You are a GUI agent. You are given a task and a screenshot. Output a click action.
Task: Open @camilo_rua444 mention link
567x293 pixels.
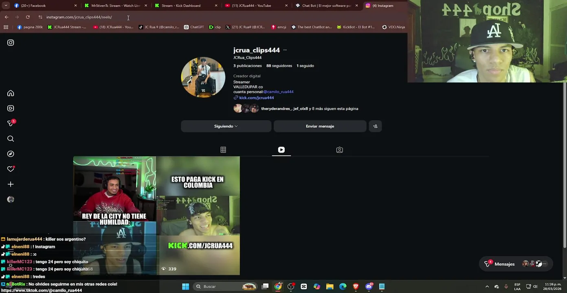pyautogui.click(x=279, y=92)
